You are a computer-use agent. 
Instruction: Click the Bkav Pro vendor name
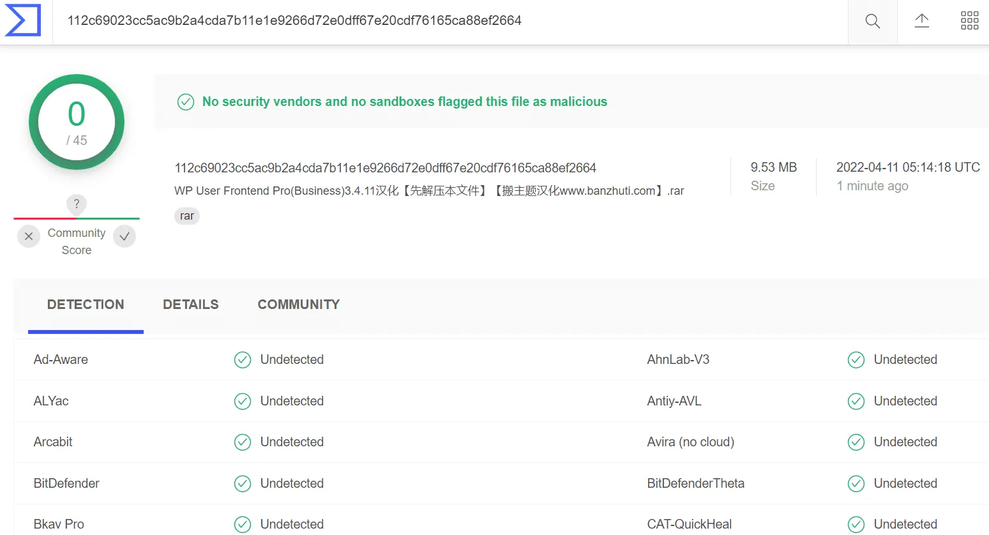click(x=59, y=524)
